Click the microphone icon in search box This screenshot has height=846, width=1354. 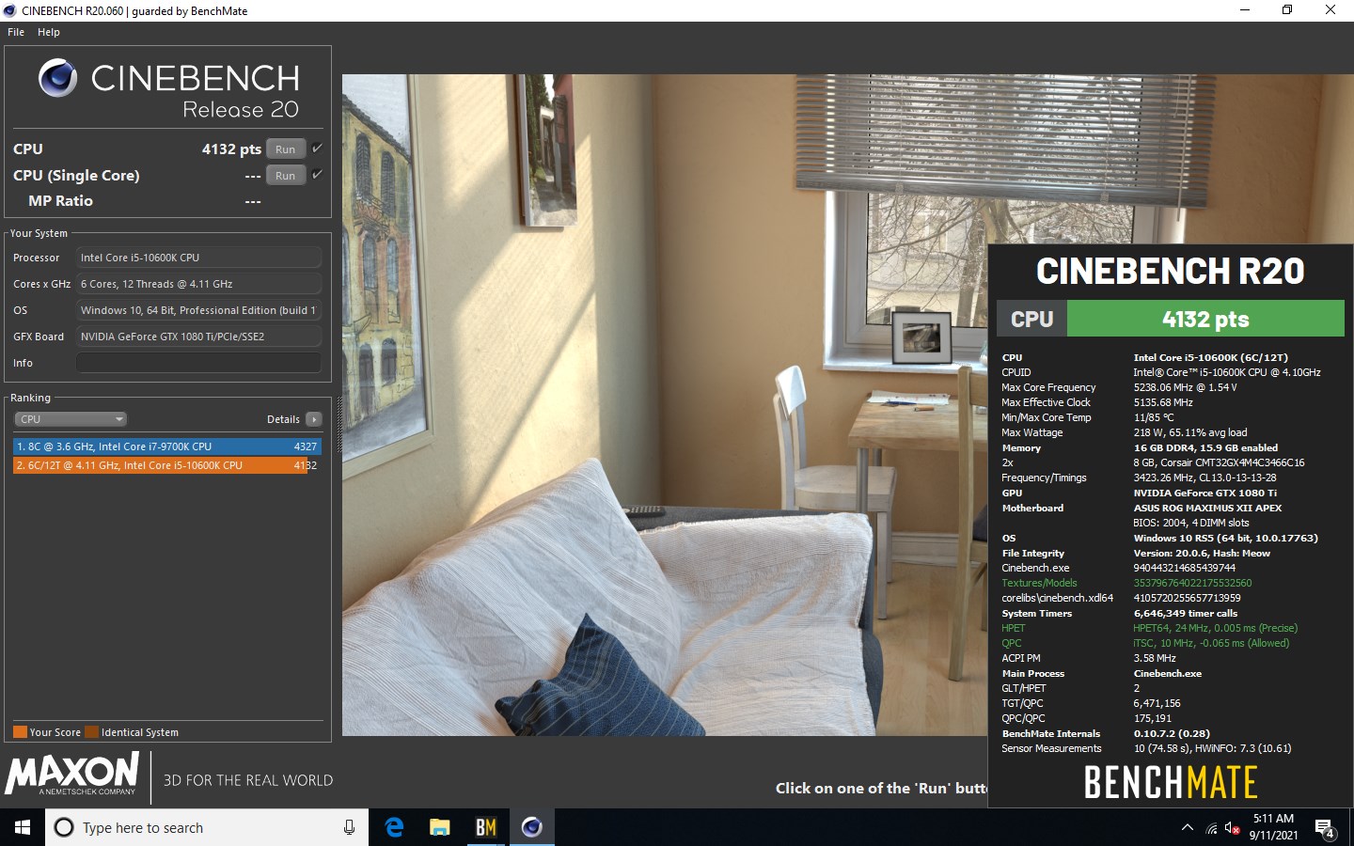click(349, 827)
